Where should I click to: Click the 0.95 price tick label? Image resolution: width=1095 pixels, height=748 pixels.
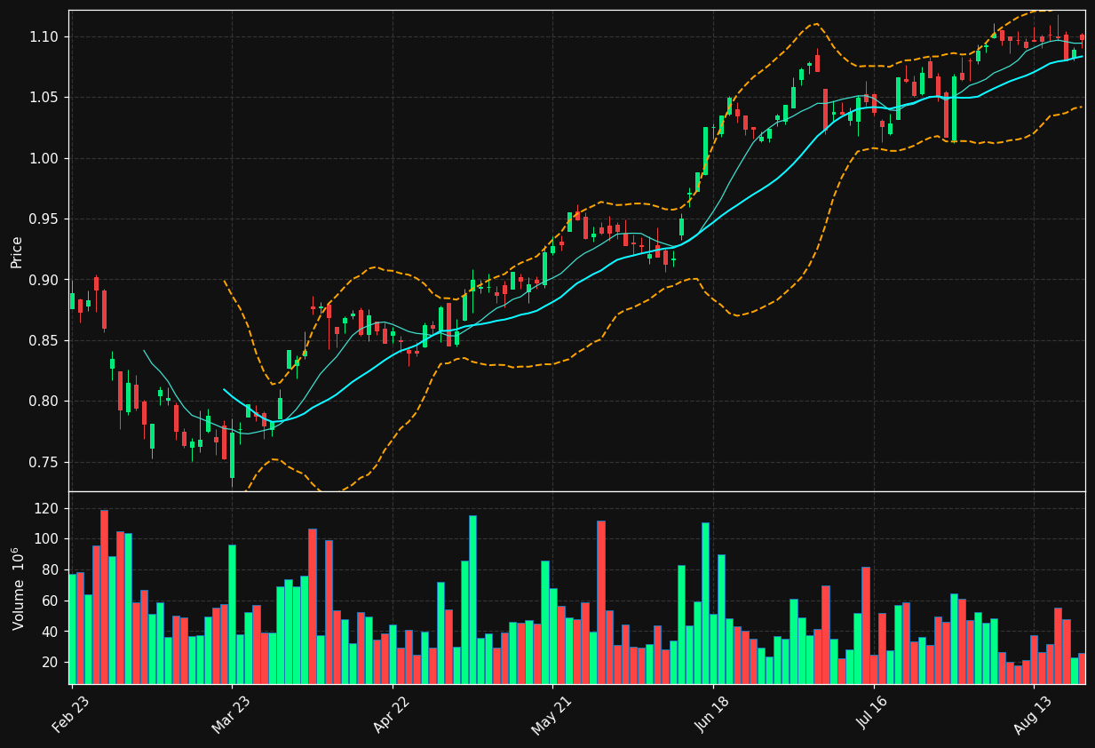(x=45, y=219)
